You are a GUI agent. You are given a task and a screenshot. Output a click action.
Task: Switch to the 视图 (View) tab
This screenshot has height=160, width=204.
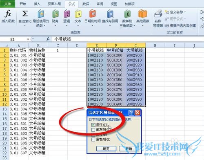[114, 4]
